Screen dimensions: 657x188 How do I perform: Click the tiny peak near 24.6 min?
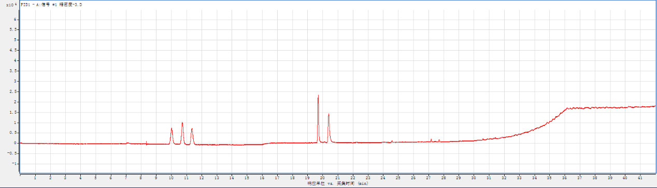coord(392,141)
